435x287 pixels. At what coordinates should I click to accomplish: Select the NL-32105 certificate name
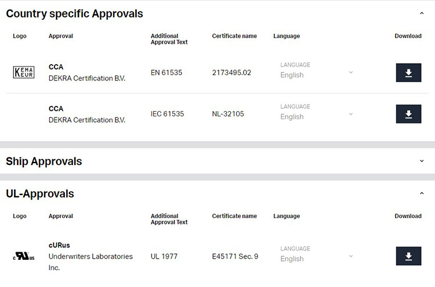(228, 114)
